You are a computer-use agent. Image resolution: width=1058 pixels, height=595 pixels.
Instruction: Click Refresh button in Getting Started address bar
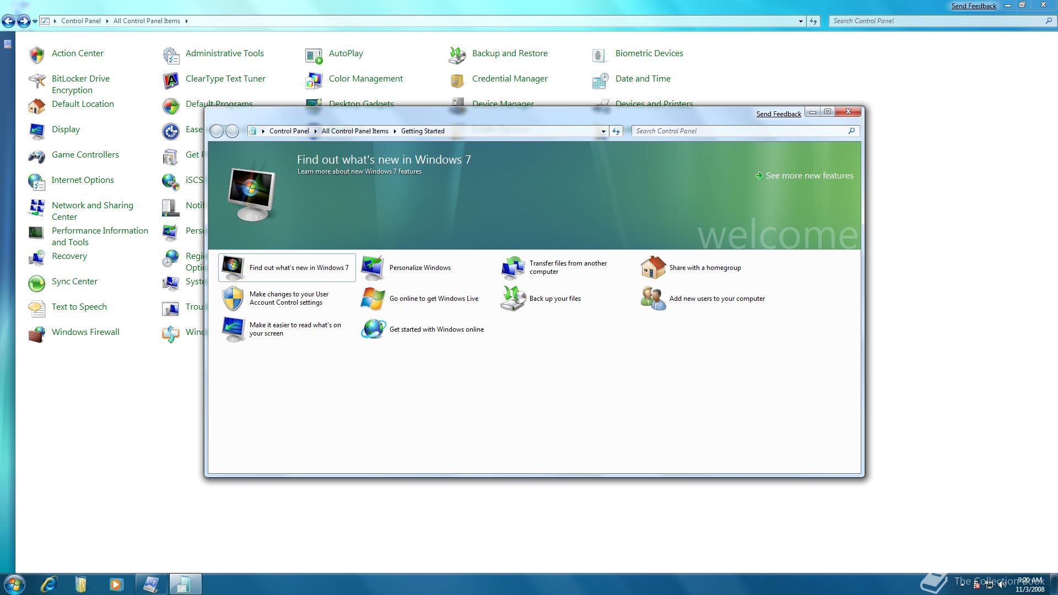click(616, 131)
